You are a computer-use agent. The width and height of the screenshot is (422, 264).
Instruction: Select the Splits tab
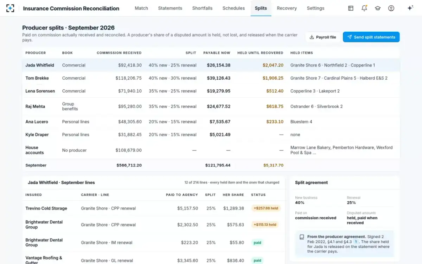261,8
